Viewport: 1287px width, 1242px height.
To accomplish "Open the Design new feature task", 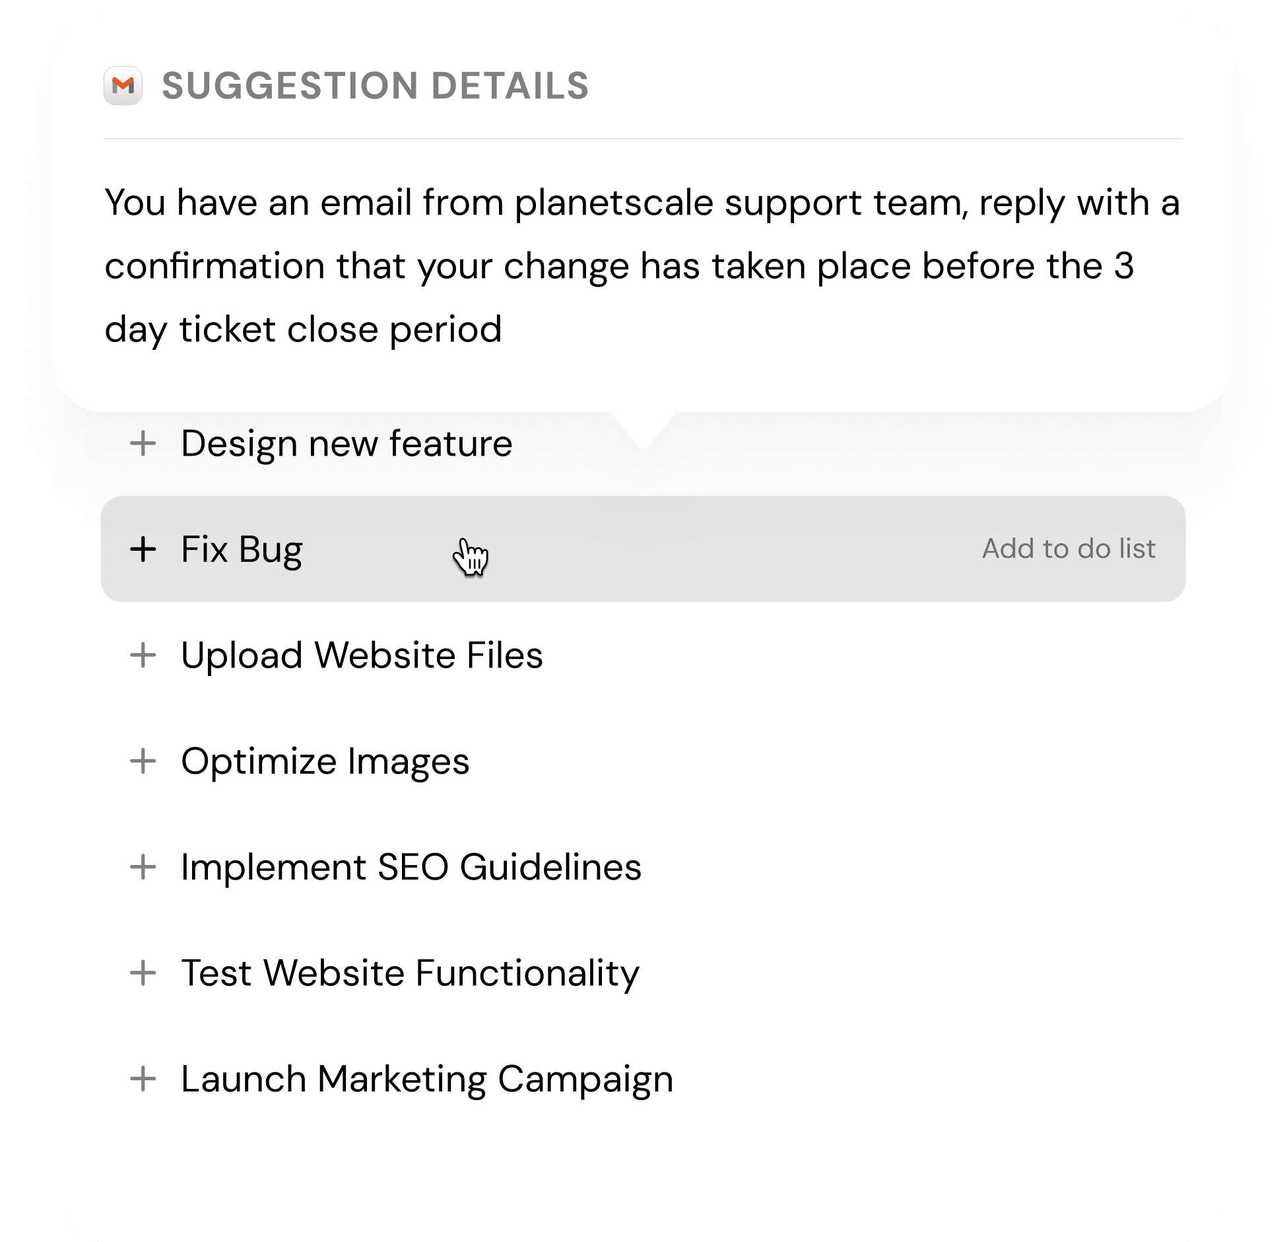I will (346, 443).
